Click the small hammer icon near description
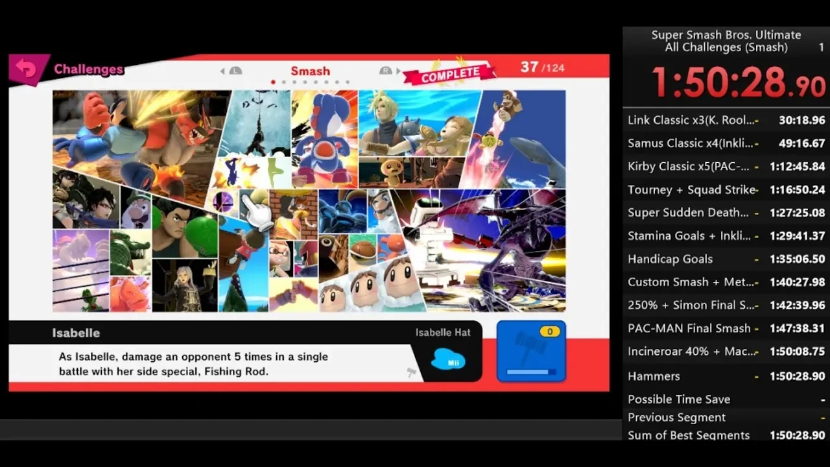The width and height of the screenshot is (830, 467). point(411,372)
